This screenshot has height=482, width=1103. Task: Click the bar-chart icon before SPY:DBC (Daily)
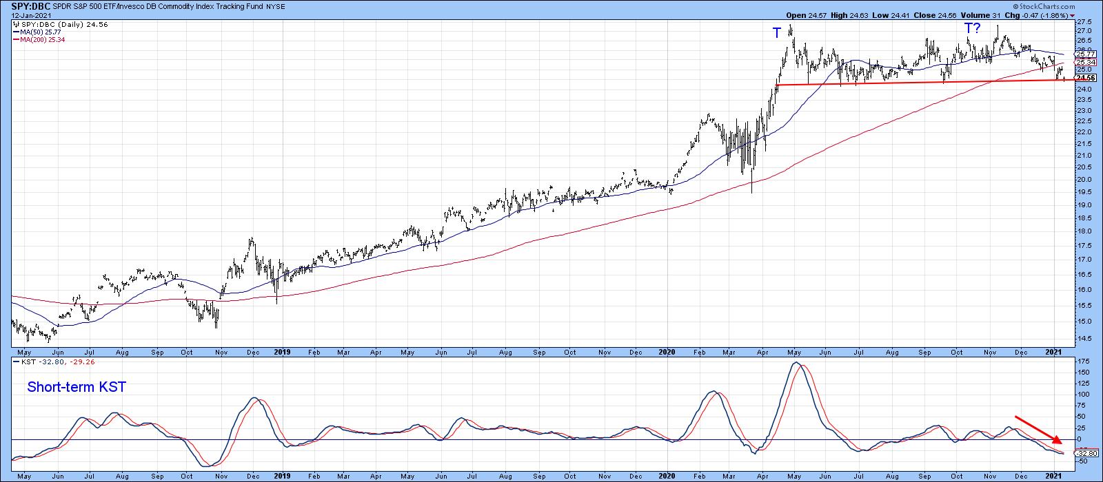tap(15, 24)
